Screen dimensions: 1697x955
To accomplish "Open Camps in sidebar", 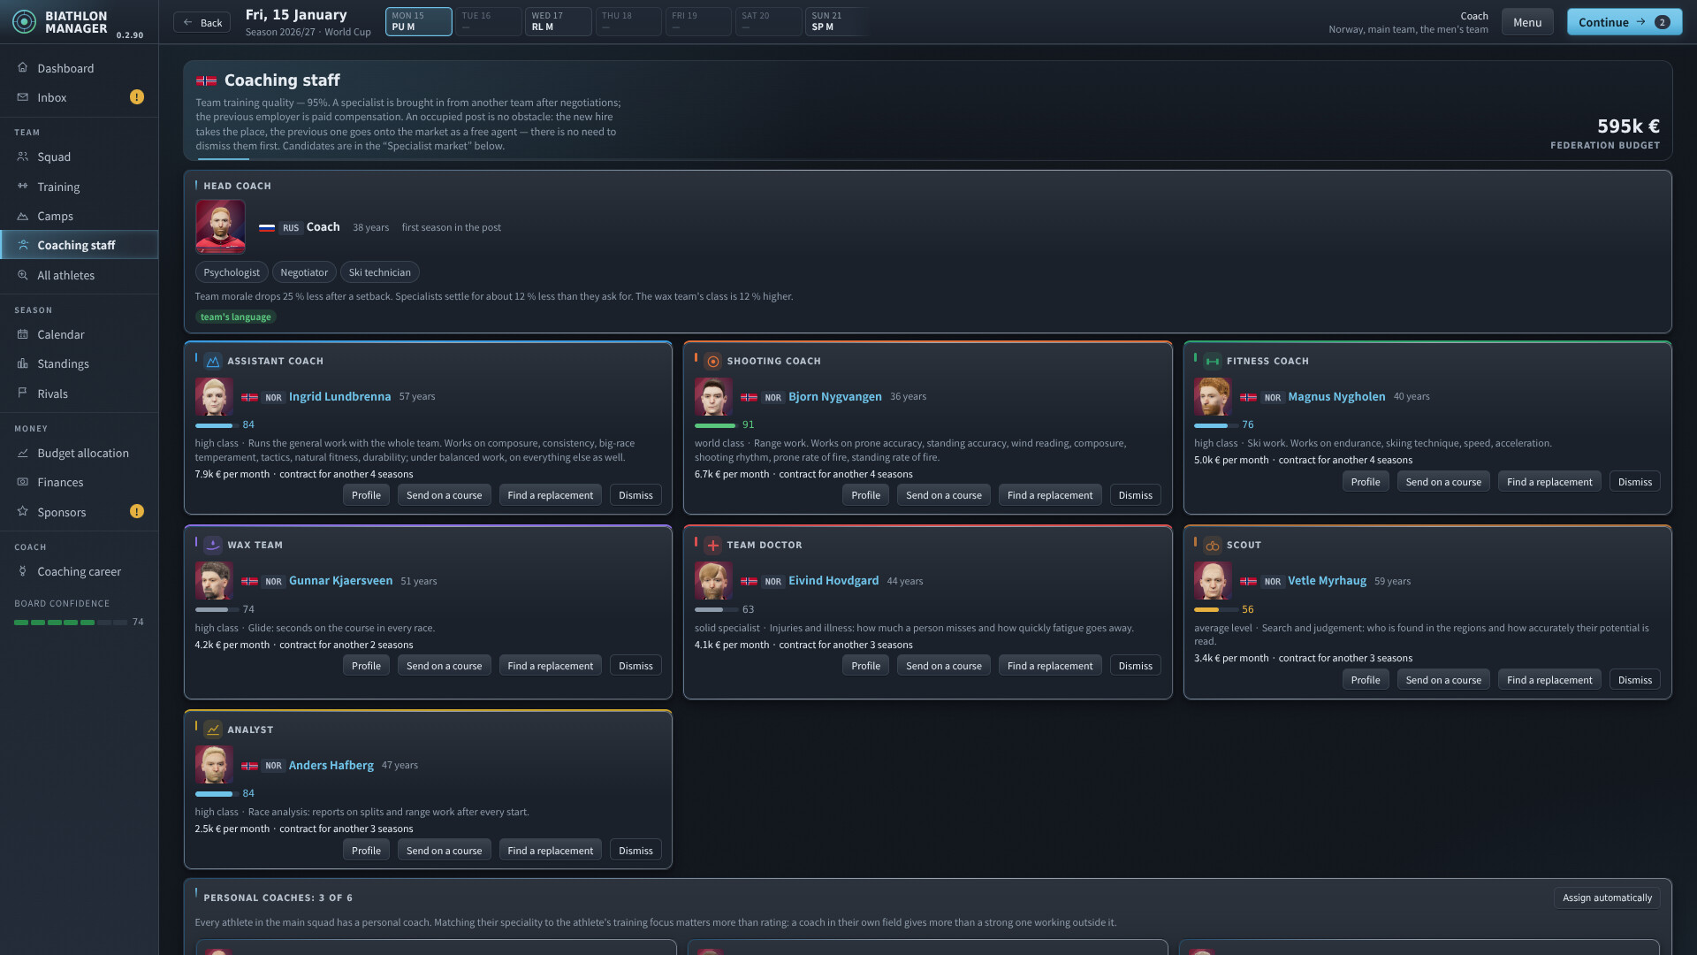I will [x=80, y=216].
